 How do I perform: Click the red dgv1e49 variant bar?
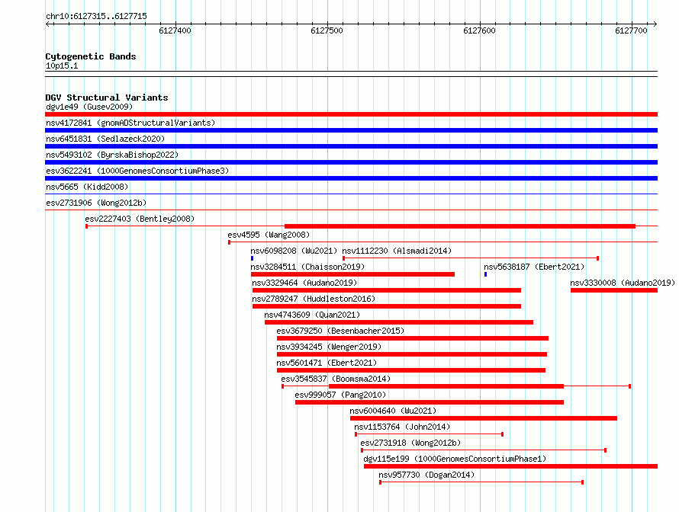click(351, 114)
